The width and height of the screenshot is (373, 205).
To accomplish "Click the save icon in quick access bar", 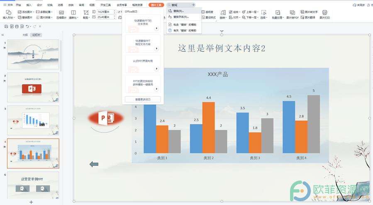I will (x=6, y=27).
